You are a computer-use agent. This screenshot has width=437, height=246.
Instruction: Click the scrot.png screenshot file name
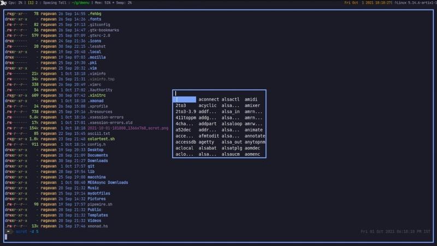coord(128,128)
